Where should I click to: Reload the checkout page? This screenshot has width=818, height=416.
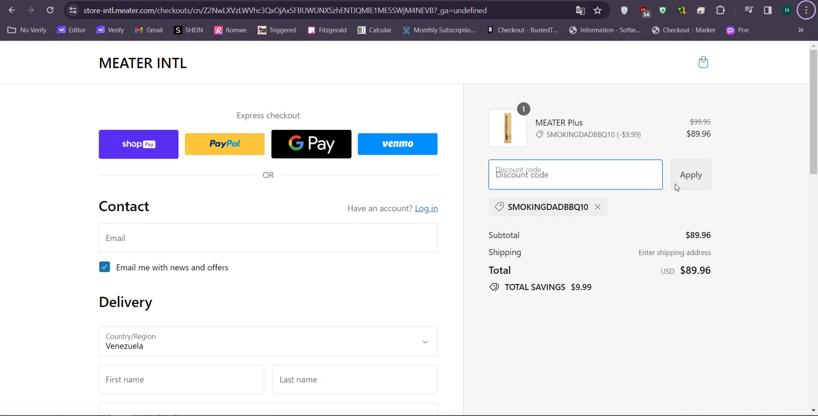pos(50,10)
